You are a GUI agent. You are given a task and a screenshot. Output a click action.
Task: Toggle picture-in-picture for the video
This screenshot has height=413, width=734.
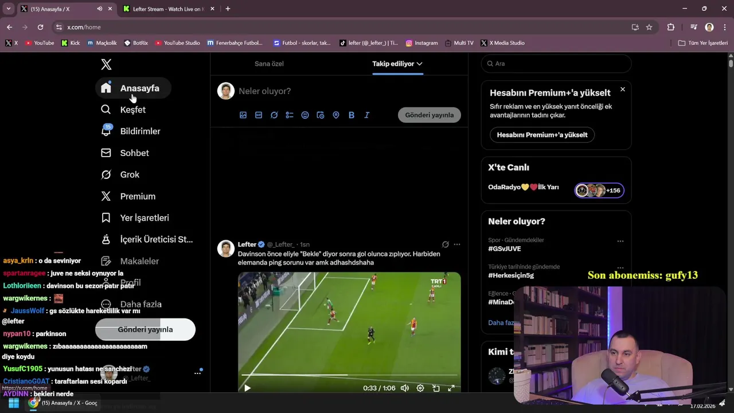point(436,388)
